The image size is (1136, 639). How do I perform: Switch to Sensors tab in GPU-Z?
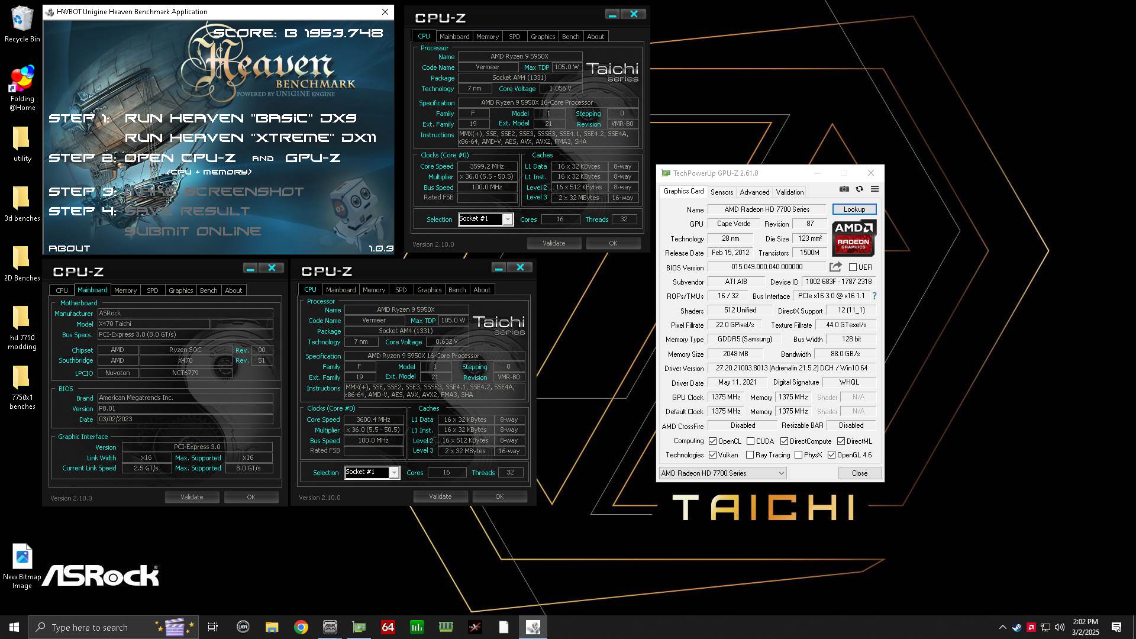click(x=722, y=192)
